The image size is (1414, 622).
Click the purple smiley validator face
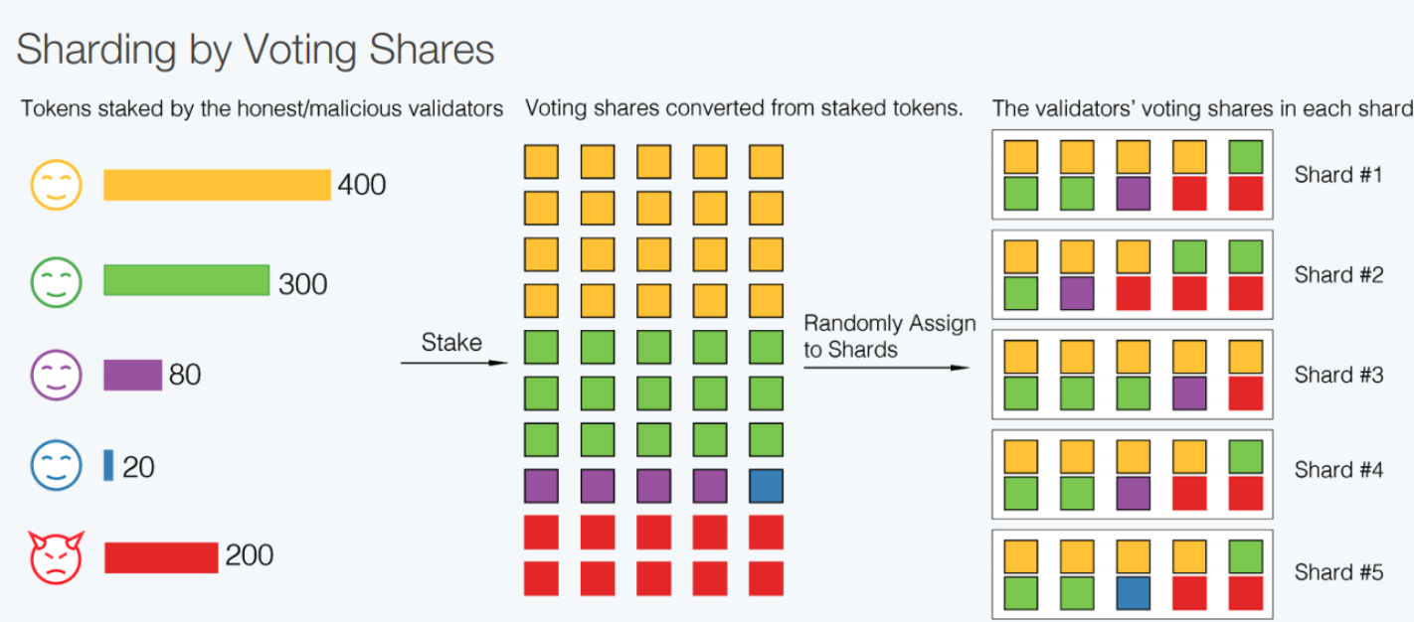57,375
